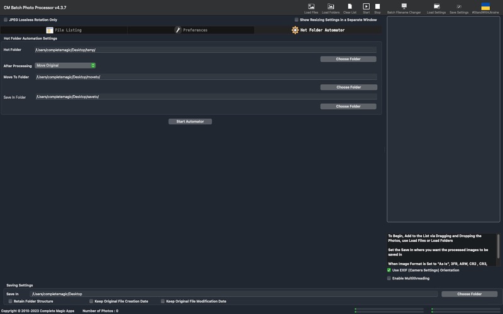Uncheck Use EXIF (Camera Settings) Orientation
503x314 pixels.
pos(389,270)
